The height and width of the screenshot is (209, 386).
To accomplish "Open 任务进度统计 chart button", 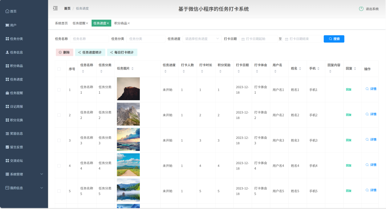I will (90, 52).
